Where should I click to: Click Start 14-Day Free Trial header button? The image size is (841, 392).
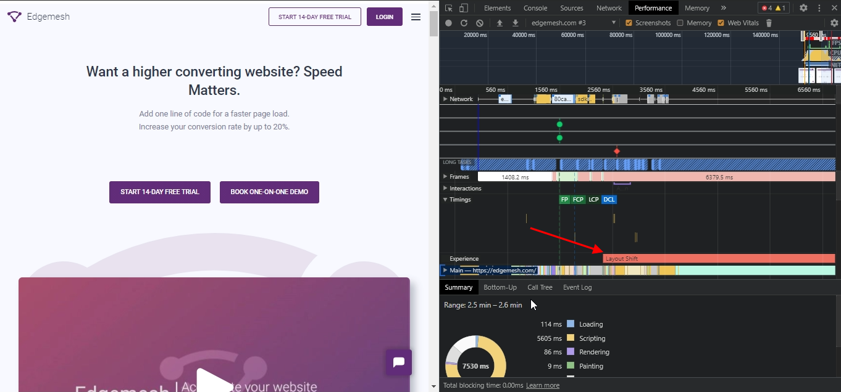(x=315, y=17)
